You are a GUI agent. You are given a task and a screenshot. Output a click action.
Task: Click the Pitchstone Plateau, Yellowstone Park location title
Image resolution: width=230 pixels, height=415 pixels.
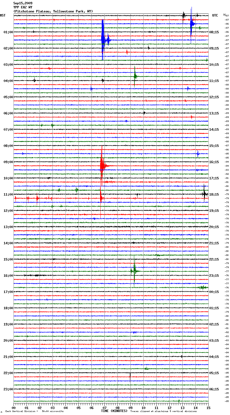coord(53,11)
